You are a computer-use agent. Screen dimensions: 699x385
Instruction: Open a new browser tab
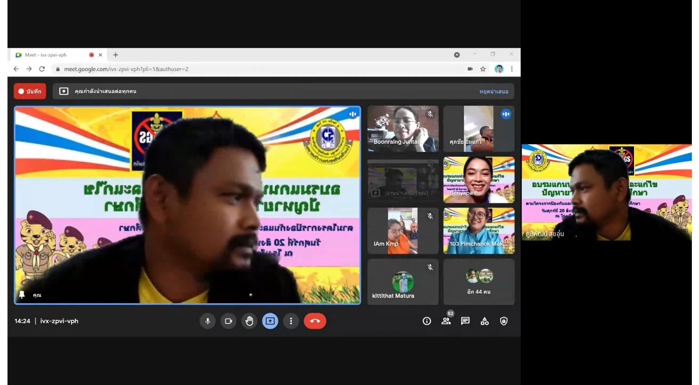pyautogui.click(x=115, y=55)
